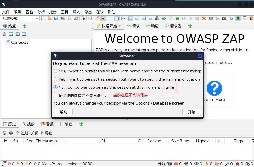254x167 pixels.
Task: Click 过滤: 关闭 filter label
Action: click(x=30, y=133)
